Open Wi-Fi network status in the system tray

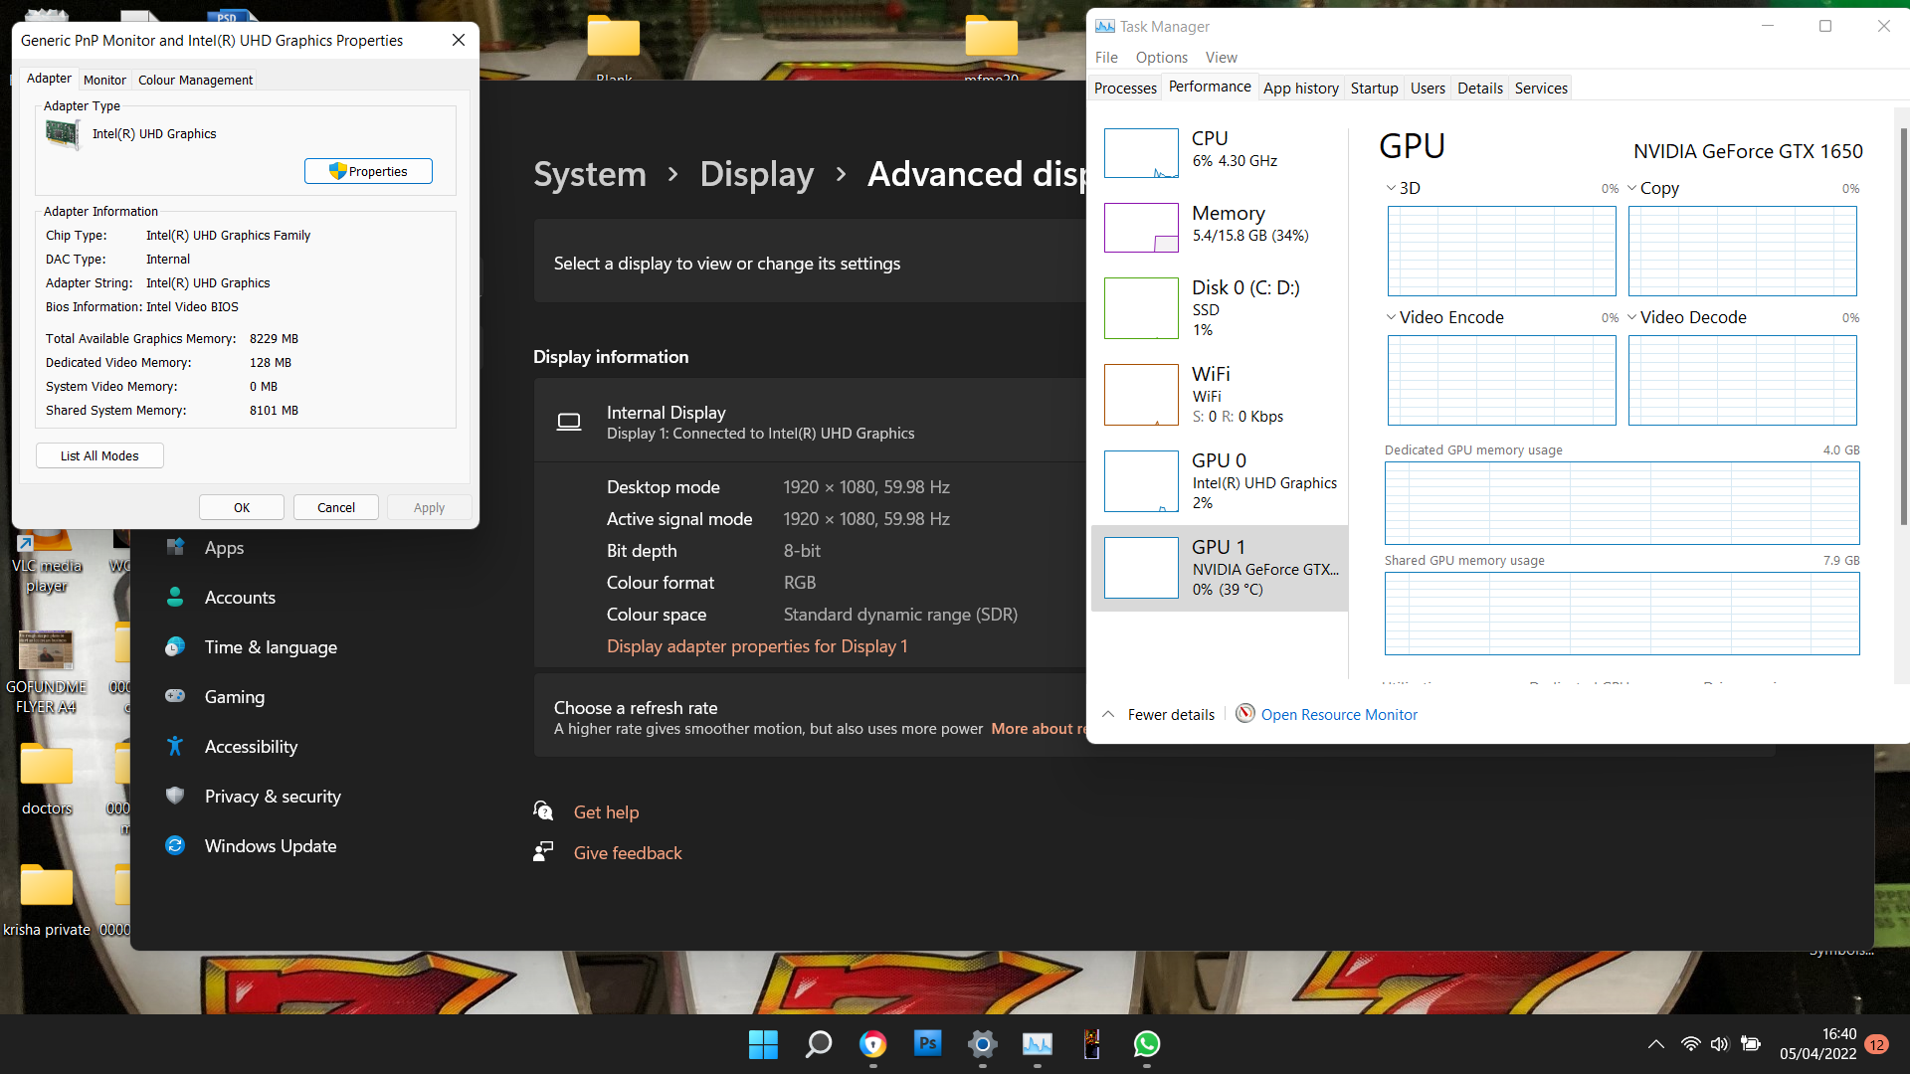pos(1690,1044)
